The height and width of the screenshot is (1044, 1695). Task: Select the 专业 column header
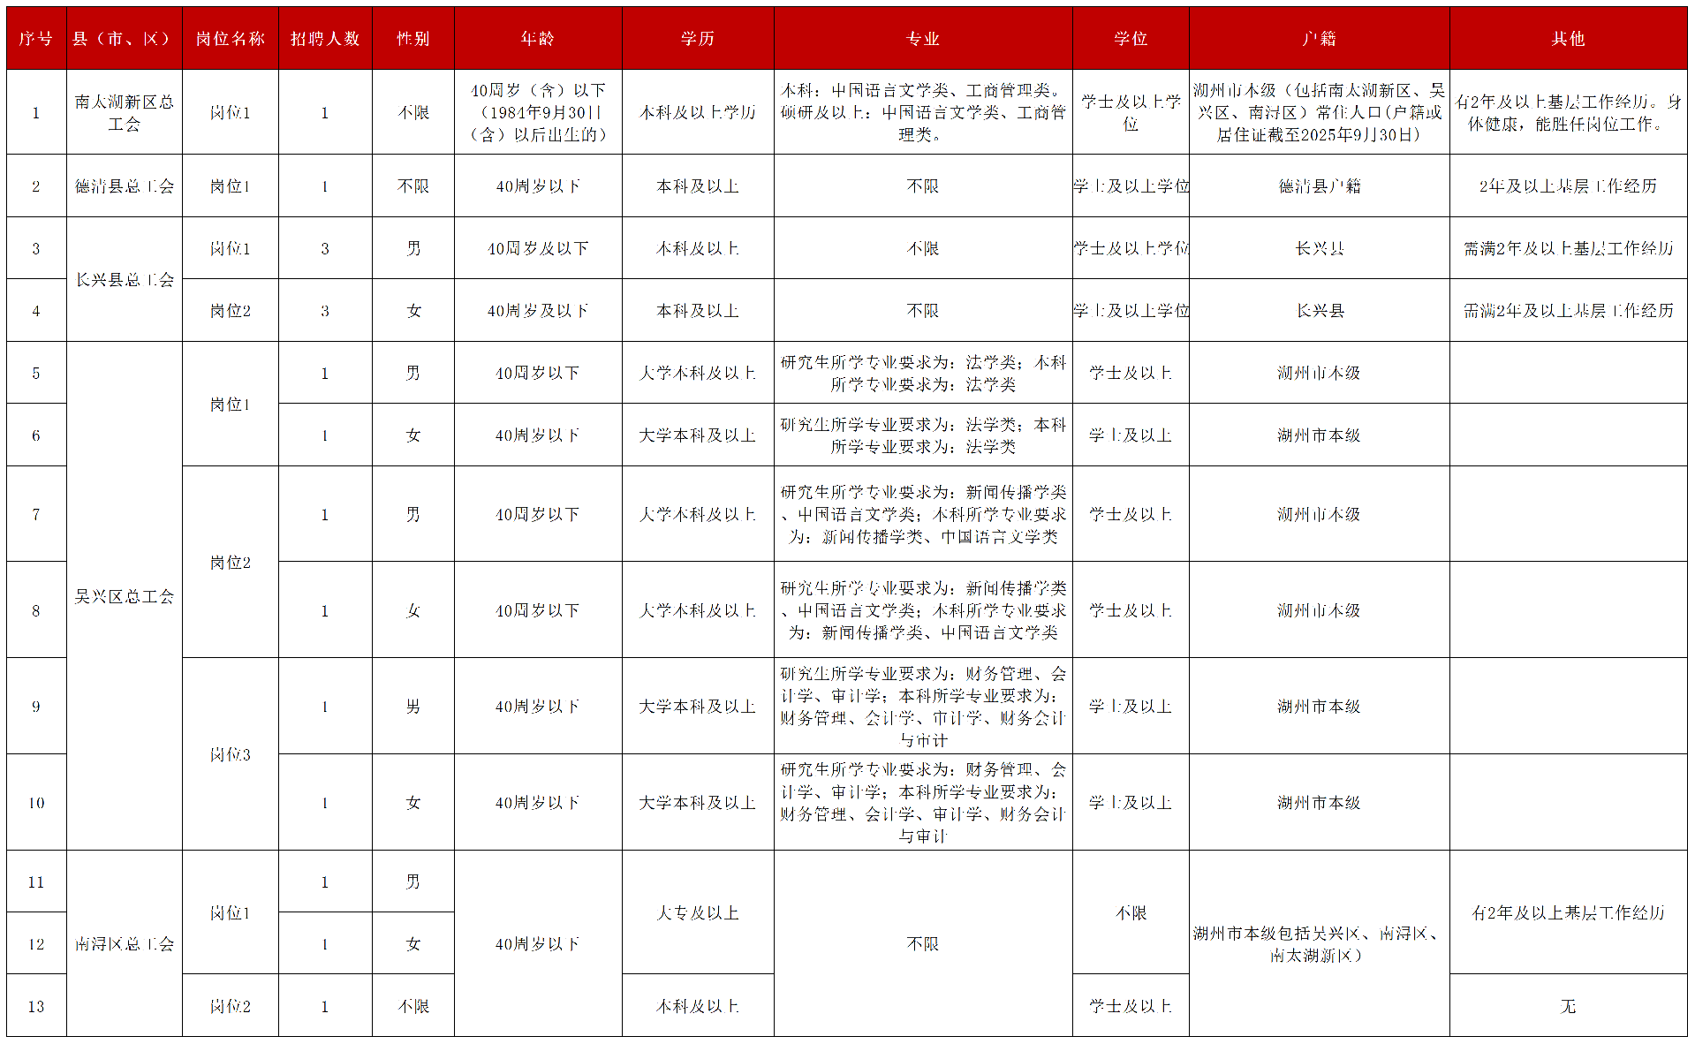(x=922, y=38)
